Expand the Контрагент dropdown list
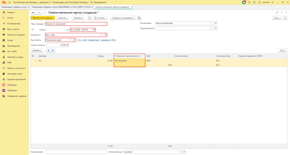 [102, 35]
